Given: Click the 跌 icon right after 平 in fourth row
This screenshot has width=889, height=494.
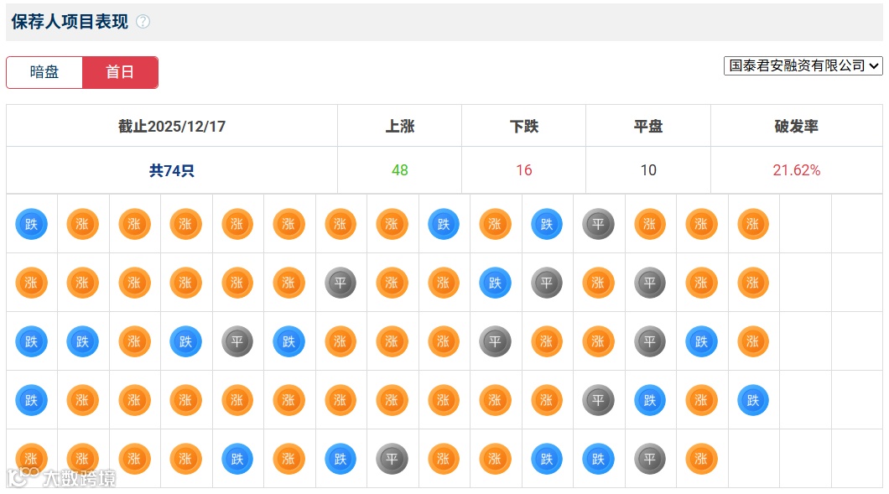Looking at the screenshot, I should 650,400.
